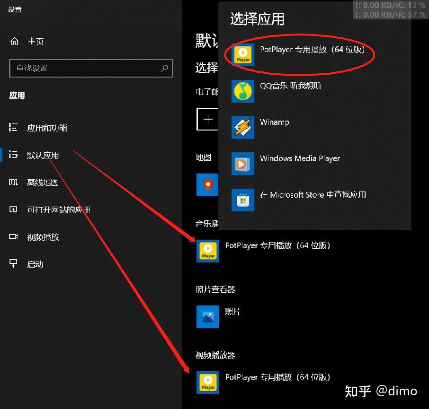
Task: Click the 视频播放器 heading
Action: [215, 355]
